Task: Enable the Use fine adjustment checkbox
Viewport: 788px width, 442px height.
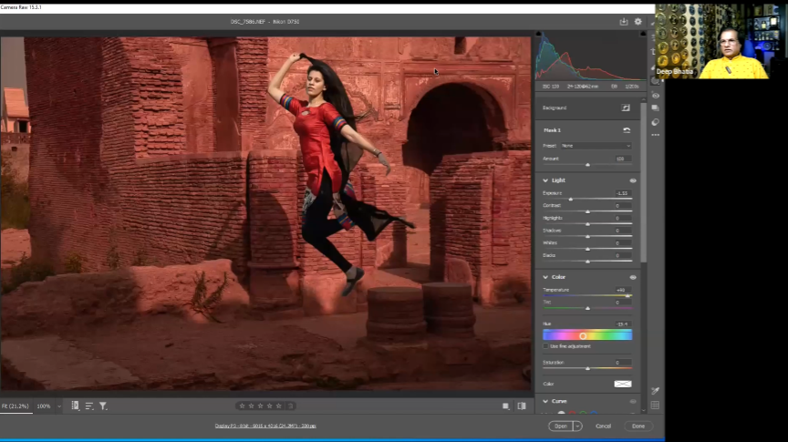Action: [545, 346]
